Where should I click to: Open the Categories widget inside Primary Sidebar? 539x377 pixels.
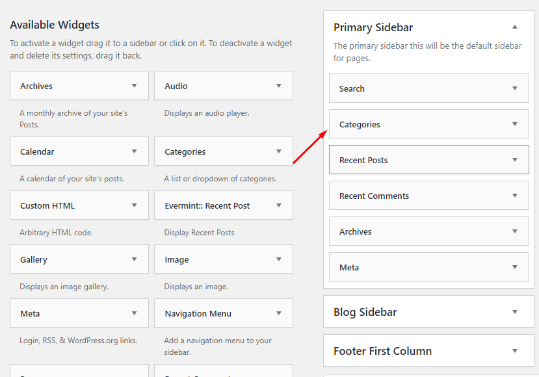[x=428, y=123]
